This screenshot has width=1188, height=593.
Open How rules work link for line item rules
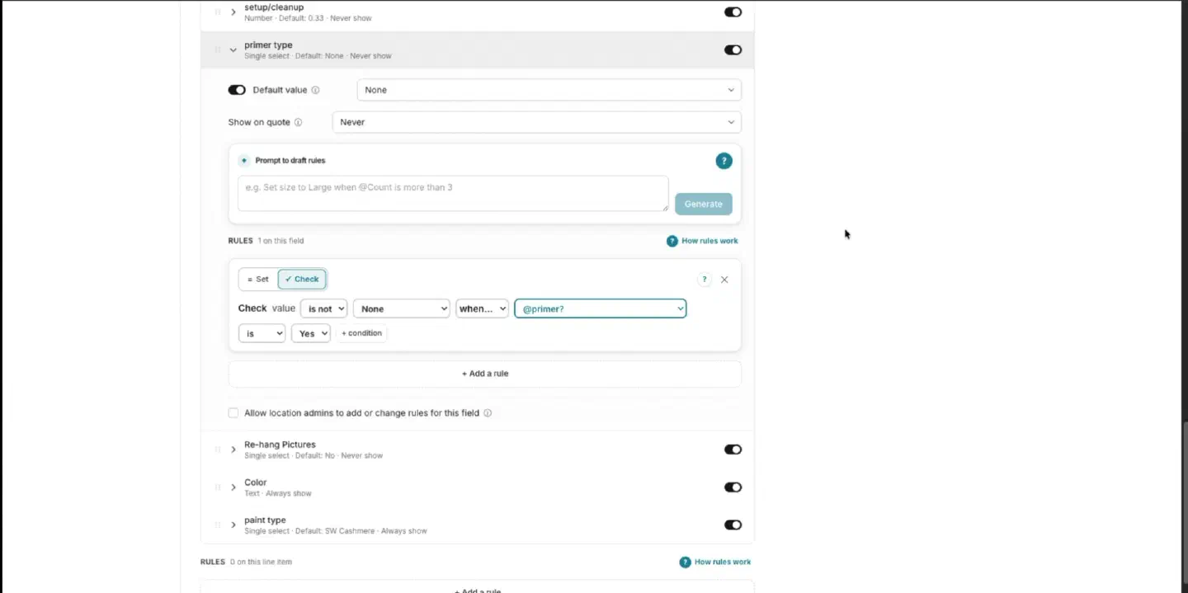click(x=723, y=562)
